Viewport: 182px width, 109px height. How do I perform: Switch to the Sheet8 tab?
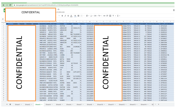pos(89,104)
